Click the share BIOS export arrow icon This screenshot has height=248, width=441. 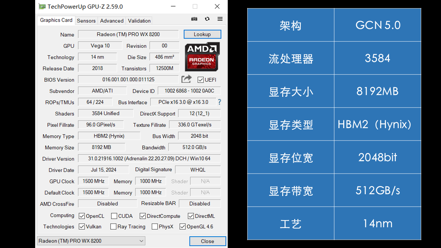[x=186, y=79]
